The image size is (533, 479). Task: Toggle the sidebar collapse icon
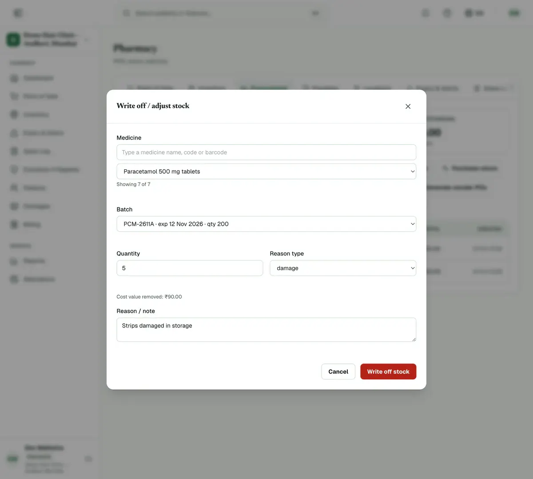click(18, 13)
